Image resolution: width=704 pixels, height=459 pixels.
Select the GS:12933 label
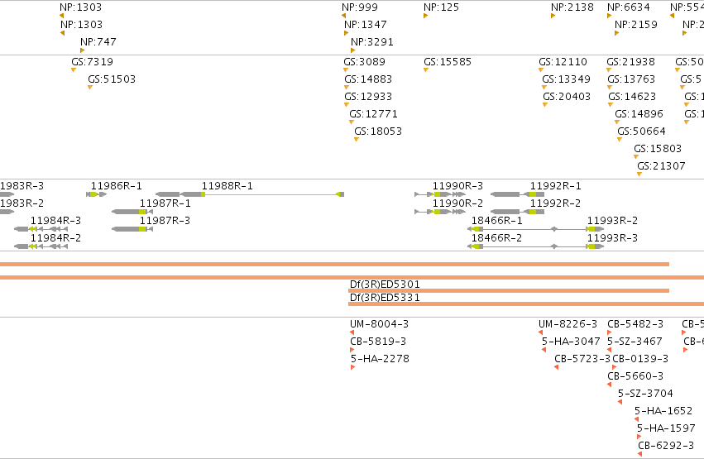point(368,97)
